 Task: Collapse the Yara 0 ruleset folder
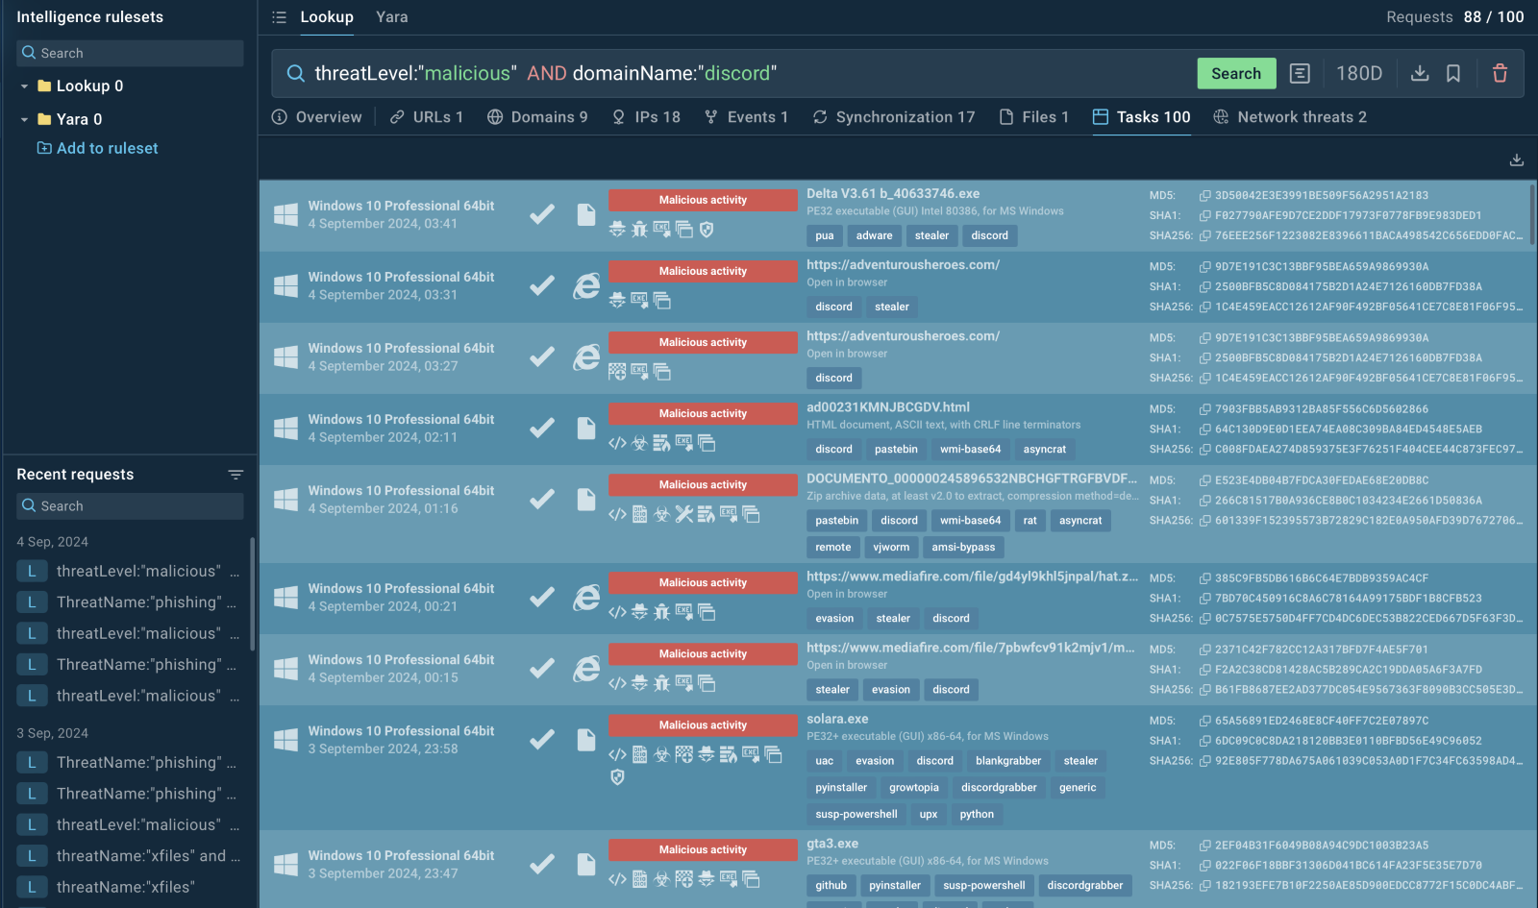[24, 120]
